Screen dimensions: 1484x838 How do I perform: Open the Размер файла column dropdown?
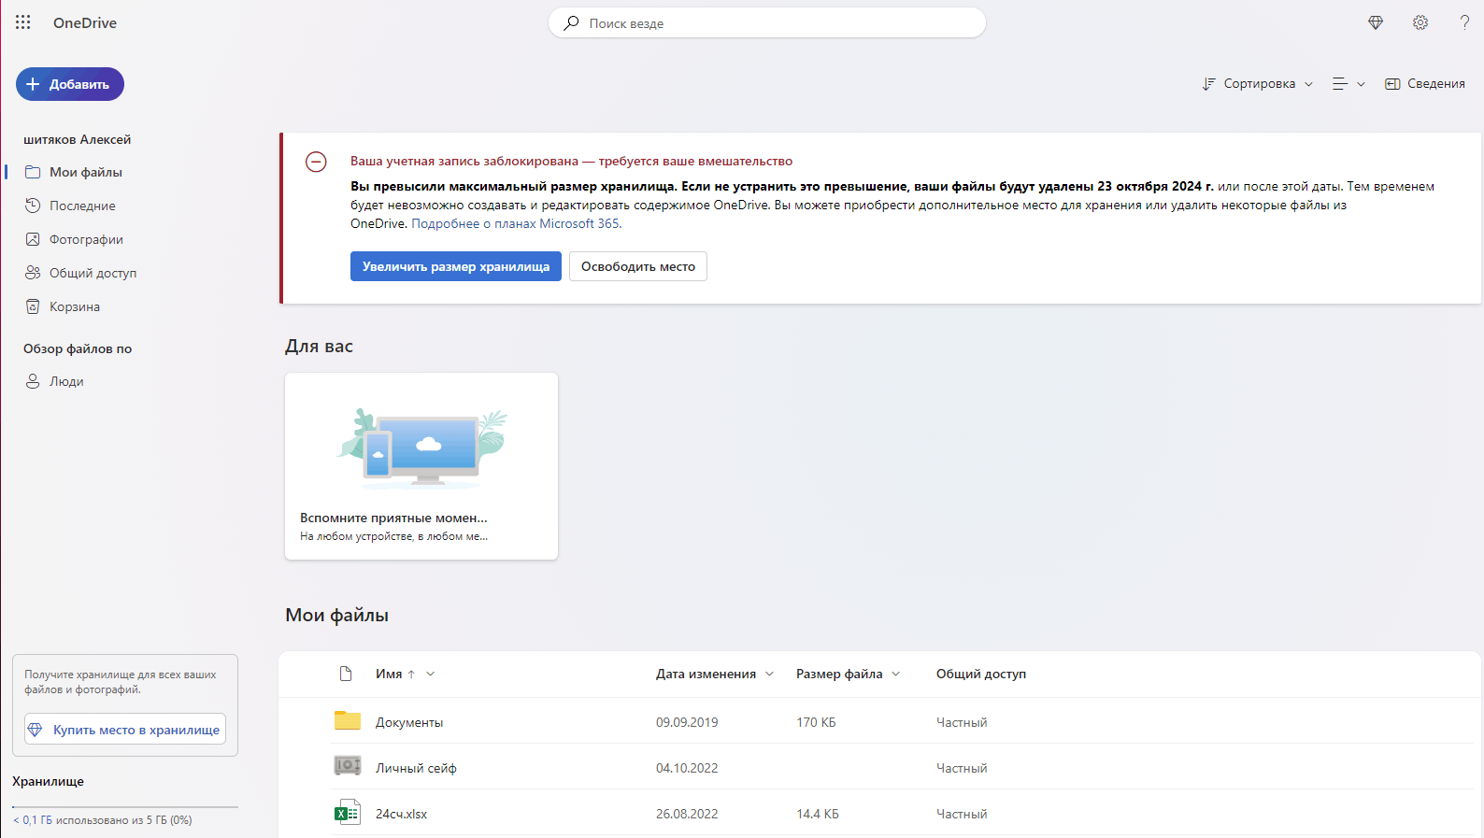coord(895,674)
